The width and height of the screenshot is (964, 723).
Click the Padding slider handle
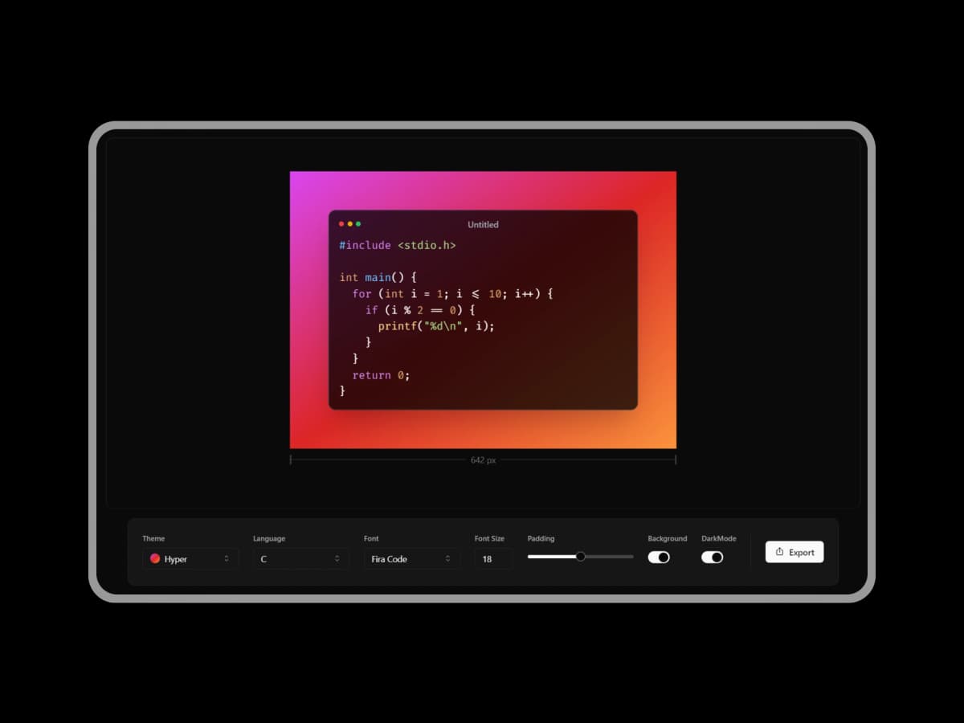(x=580, y=556)
